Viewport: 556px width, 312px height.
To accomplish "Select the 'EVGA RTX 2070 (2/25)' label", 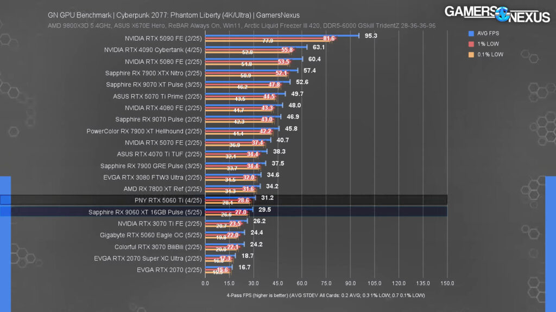I will point(169,270).
